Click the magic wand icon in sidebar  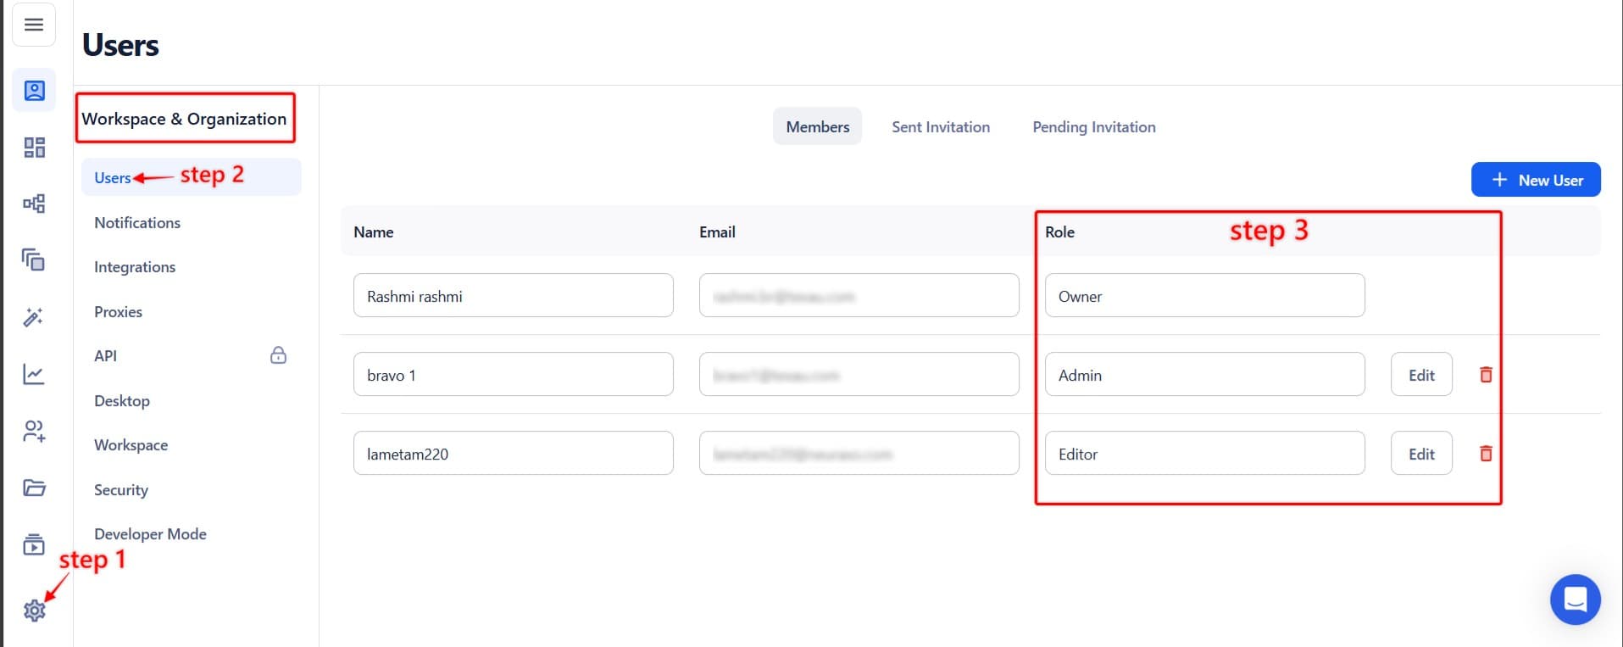(34, 317)
